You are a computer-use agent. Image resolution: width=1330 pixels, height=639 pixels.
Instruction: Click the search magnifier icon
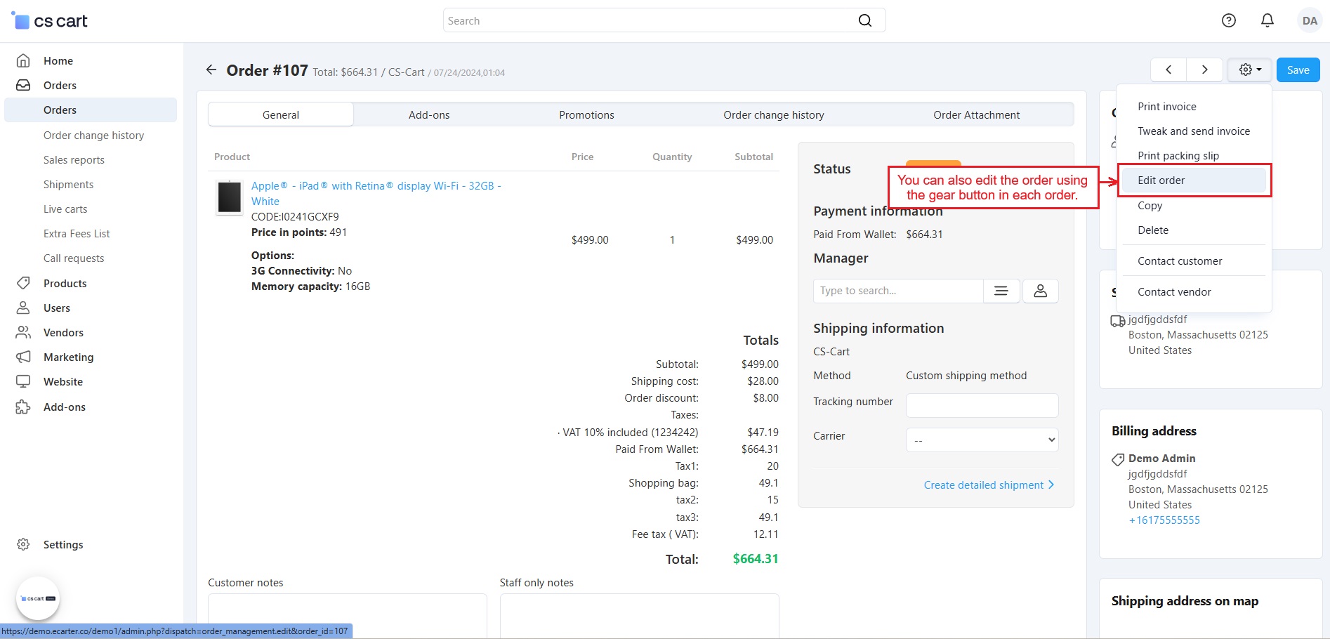[x=864, y=21]
